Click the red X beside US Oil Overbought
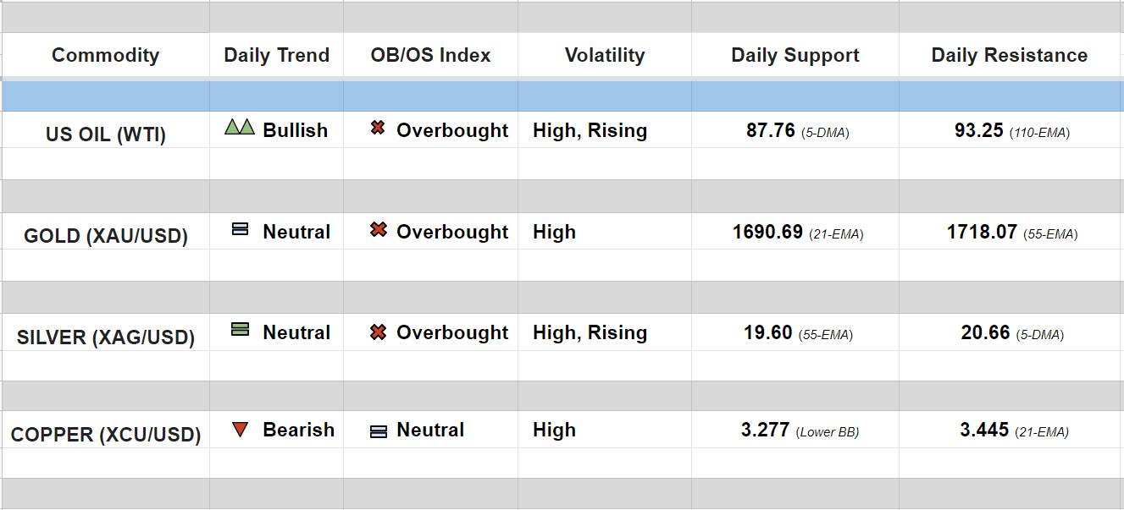This screenshot has height=510, width=1124. (x=378, y=129)
